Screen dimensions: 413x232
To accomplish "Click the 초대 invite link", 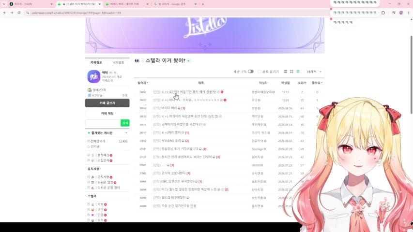I will click(x=125, y=95).
